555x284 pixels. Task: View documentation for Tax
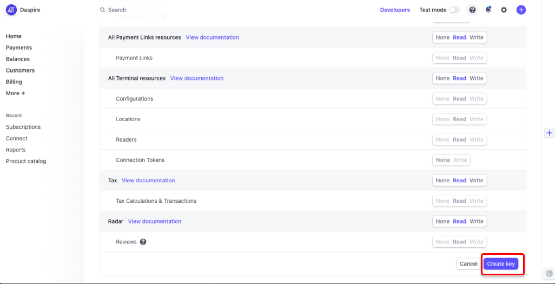148,181
